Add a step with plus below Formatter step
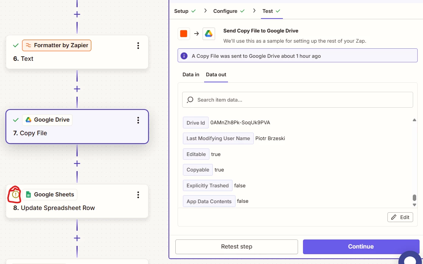The width and height of the screenshot is (423, 264). point(77,89)
